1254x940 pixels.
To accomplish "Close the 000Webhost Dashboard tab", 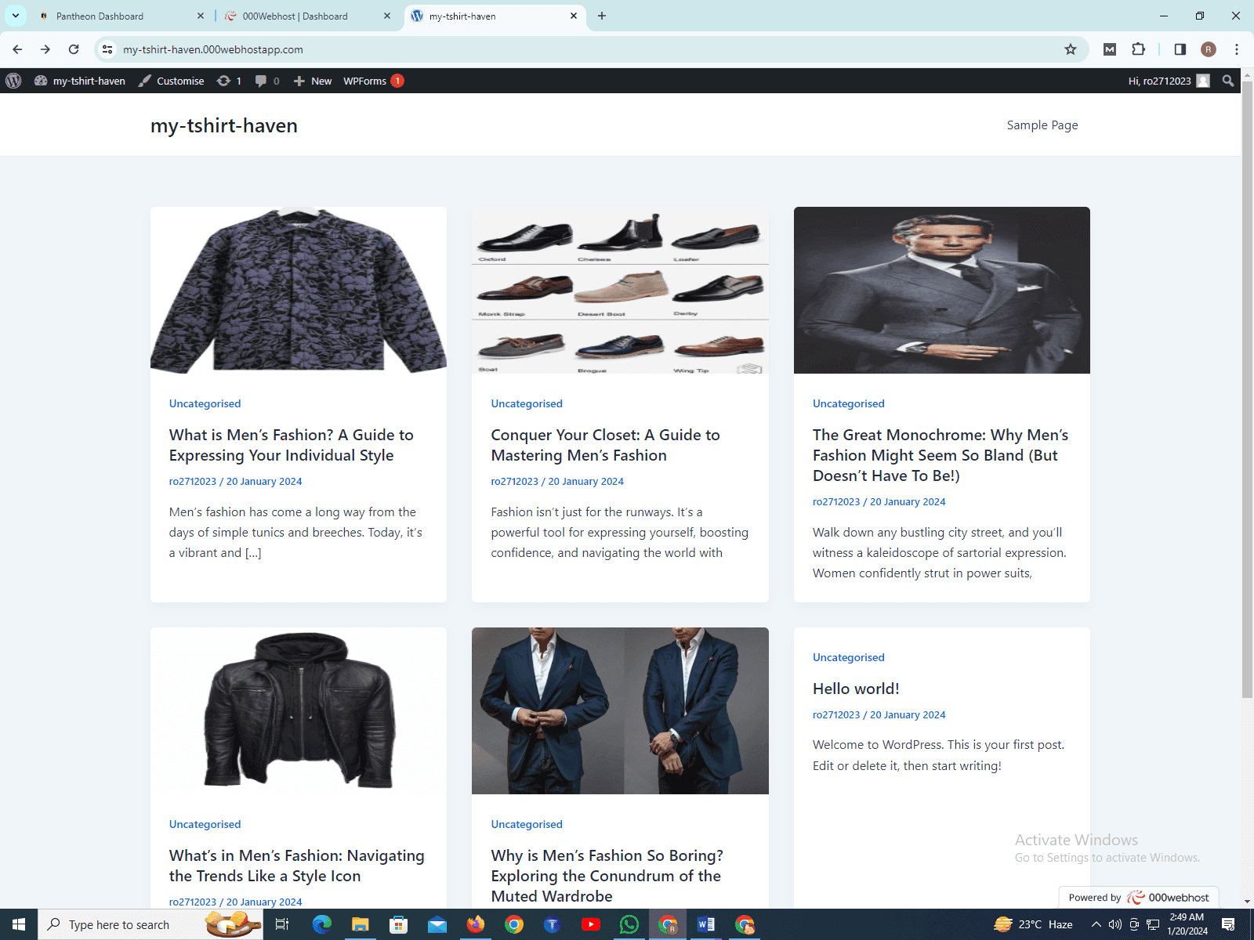I will [x=387, y=16].
